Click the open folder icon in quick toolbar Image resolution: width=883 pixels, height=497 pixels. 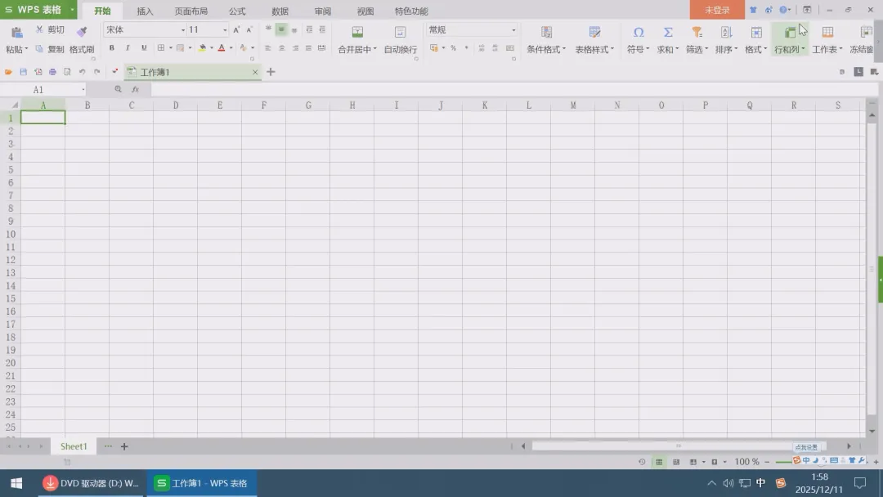[8, 72]
